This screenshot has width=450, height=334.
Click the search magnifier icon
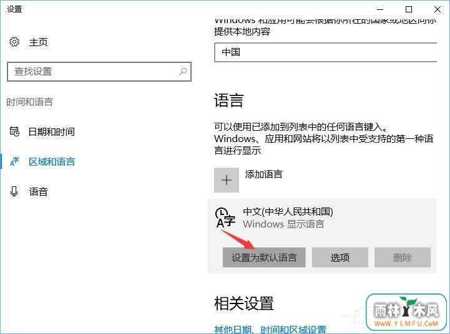coord(183,71)
